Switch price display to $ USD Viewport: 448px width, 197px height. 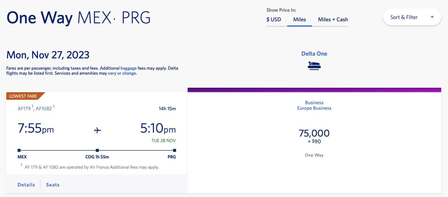(274, 19)
